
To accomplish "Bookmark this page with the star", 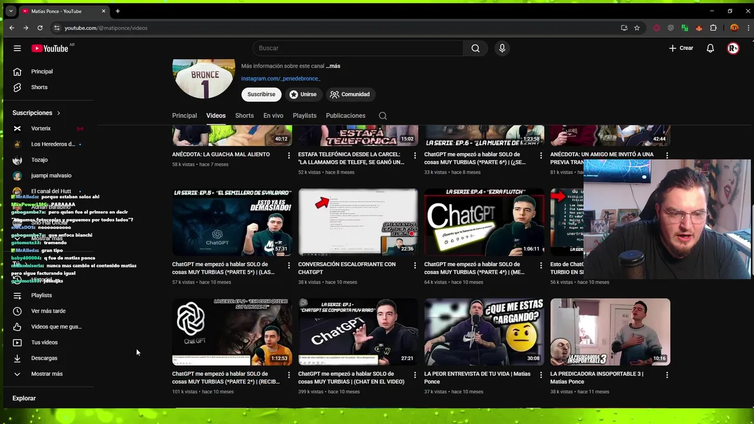I will (637, 28).
